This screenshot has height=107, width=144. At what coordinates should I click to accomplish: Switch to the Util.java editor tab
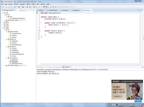point(40,10)
